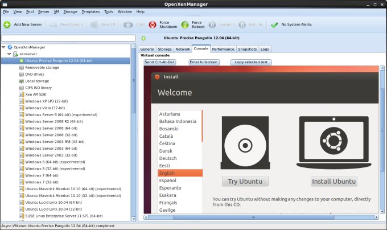Click the Windows Vista template icon
Screen dimensions: 387x230
22,108
